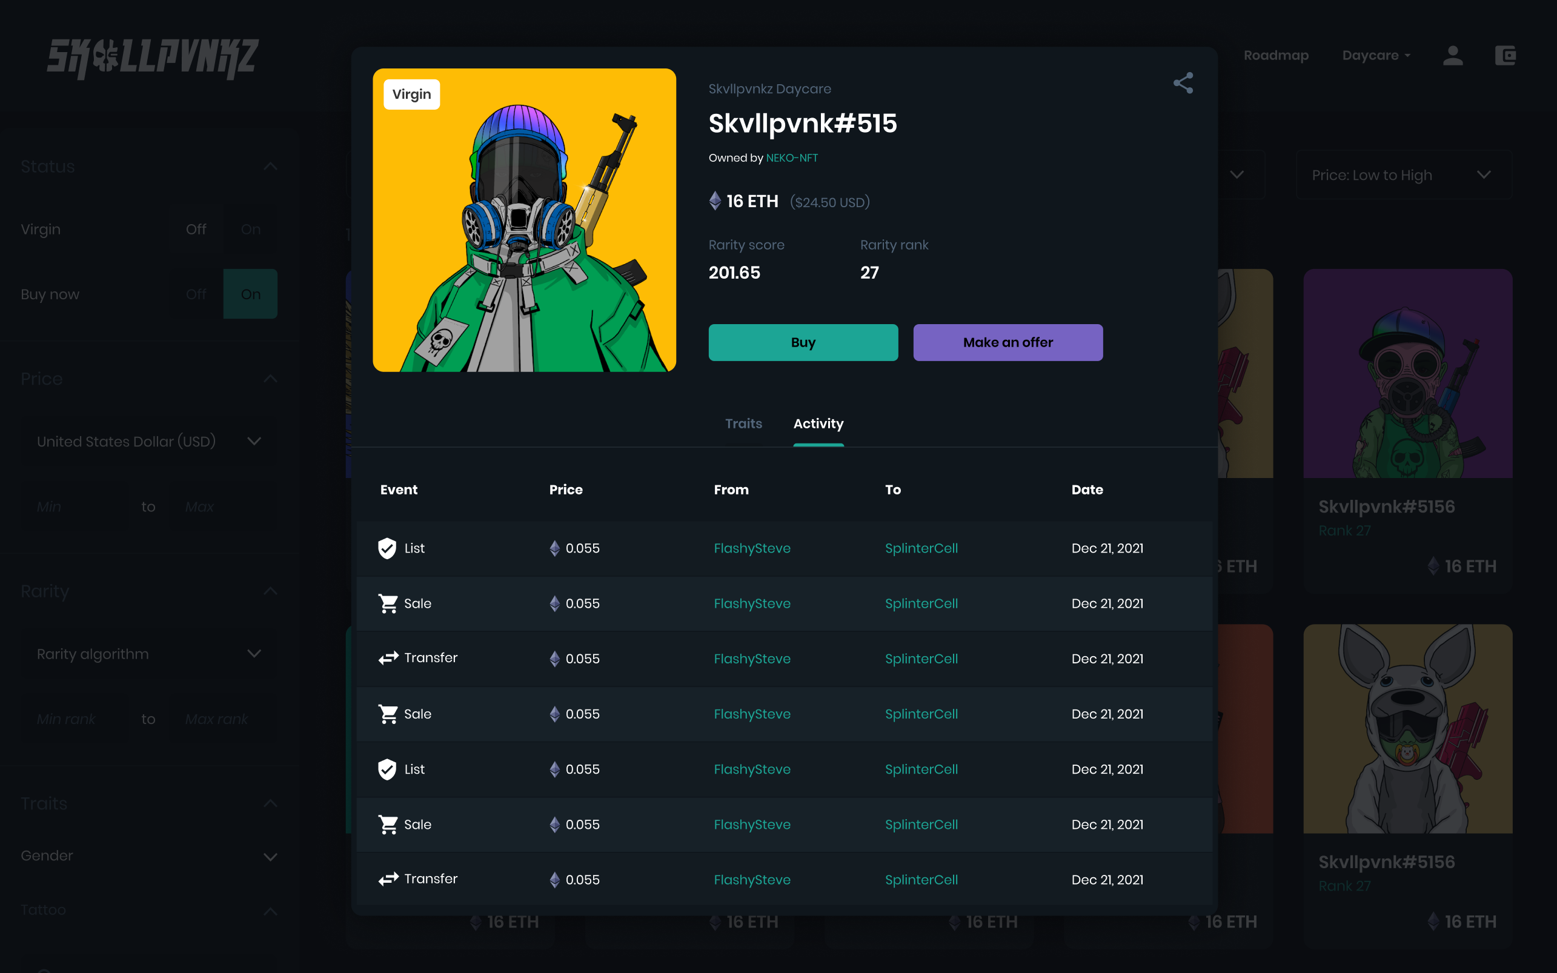Click ETH icon on top Skvllpvnk#5156 card
This screenshot has width=1557, height=973.
1433,566
